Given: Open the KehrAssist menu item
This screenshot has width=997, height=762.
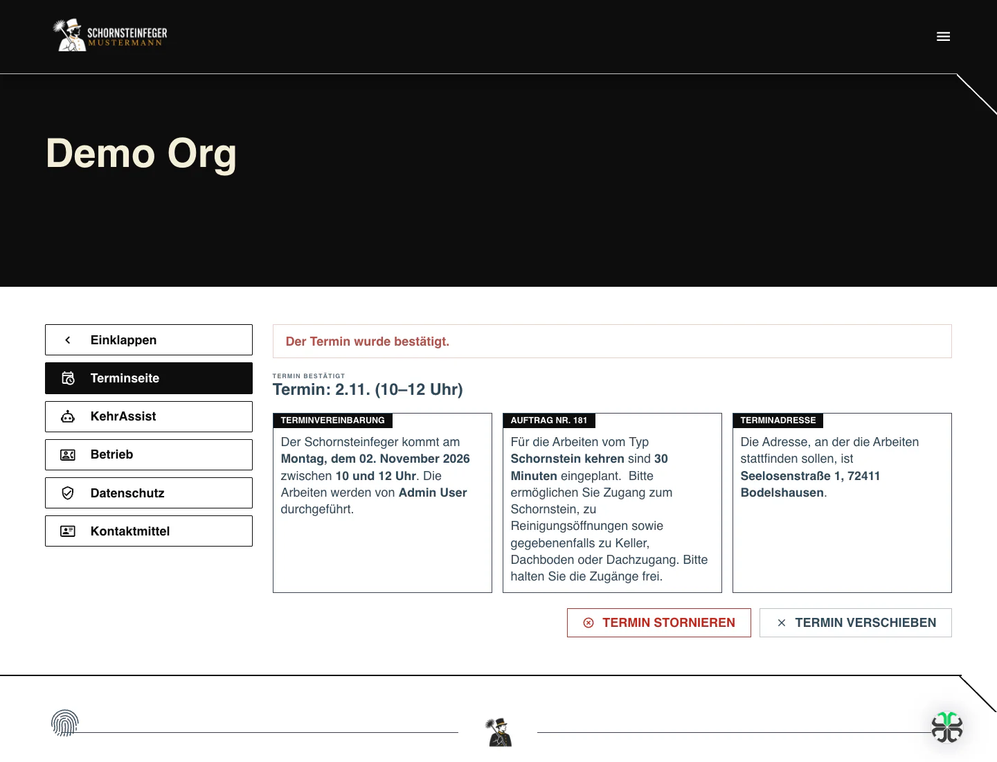Looking at the screenshot, I should tap(149, 416).
